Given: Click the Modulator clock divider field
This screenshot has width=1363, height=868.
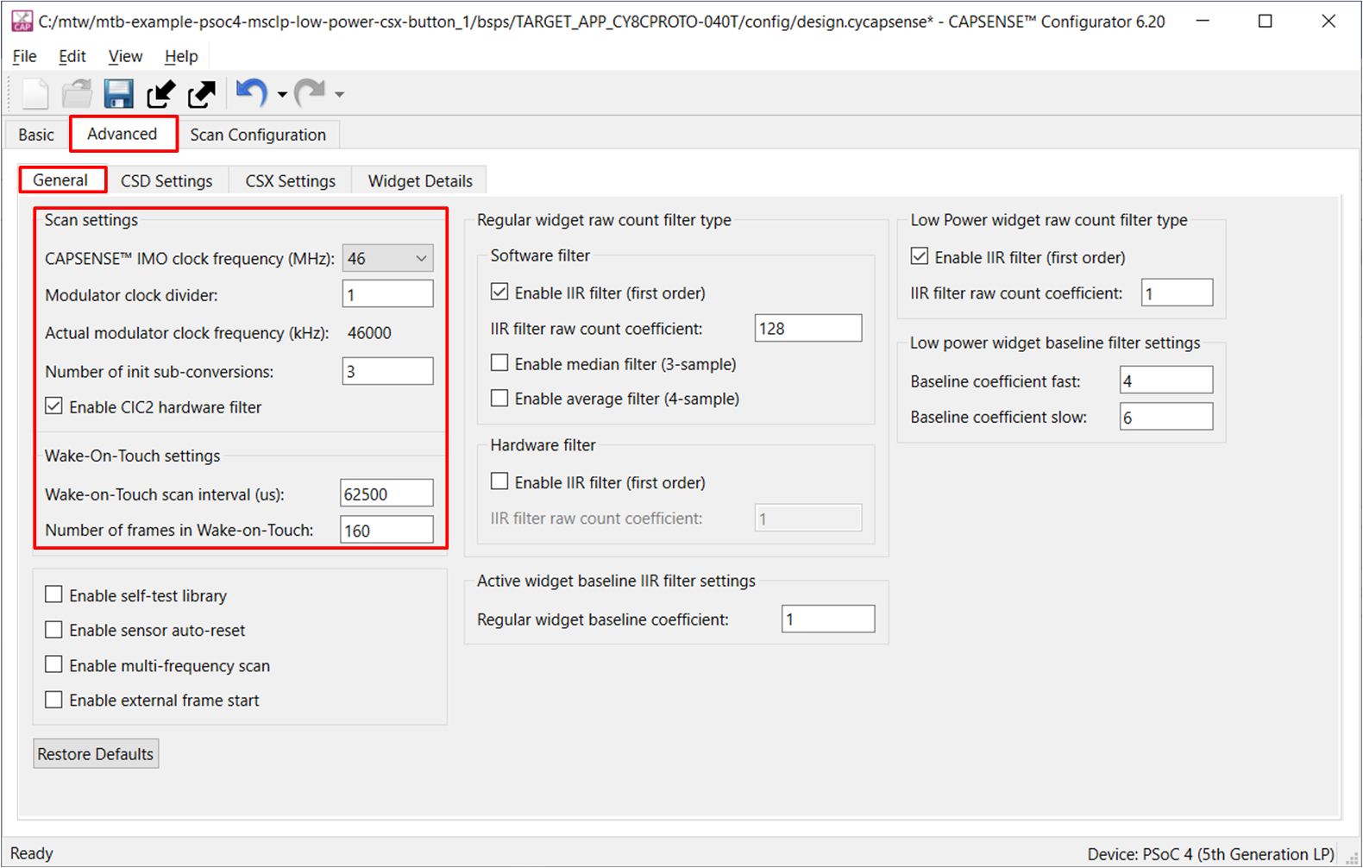Looking at the screenshot, I should 387,294.
